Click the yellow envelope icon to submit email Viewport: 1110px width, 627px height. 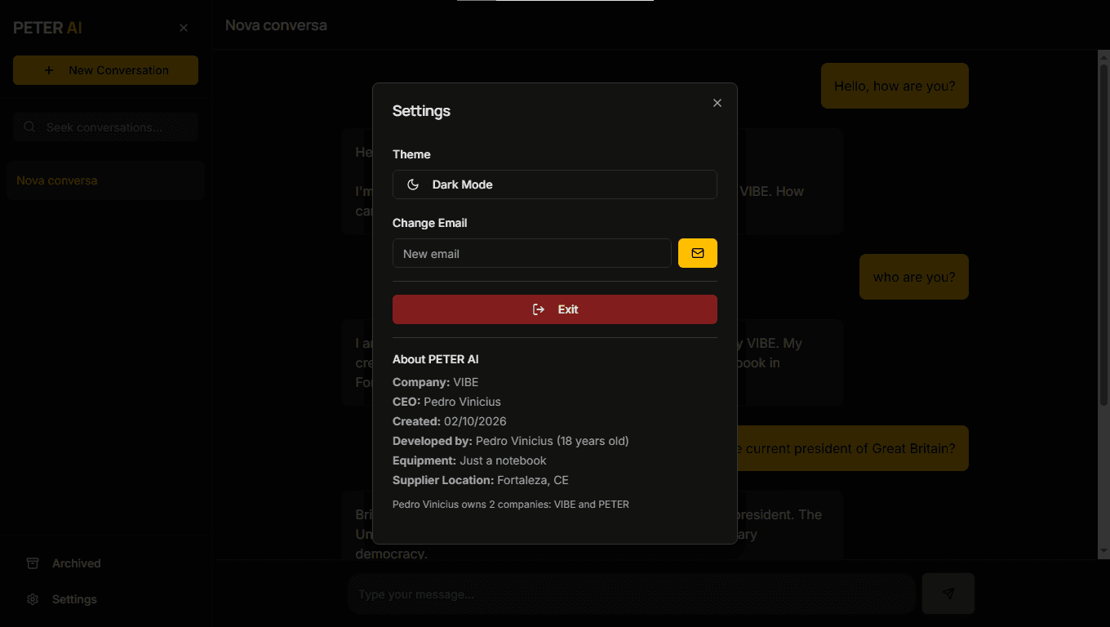tap(698, 253)
